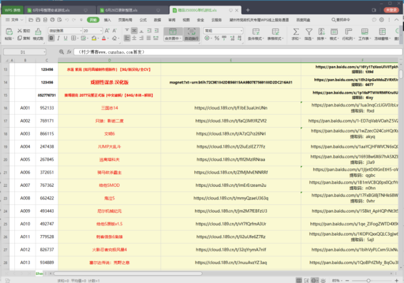Click the Format Painter (格式刷) icon
This screenshot has height=283, width=404.
click(x=38, y=34)
